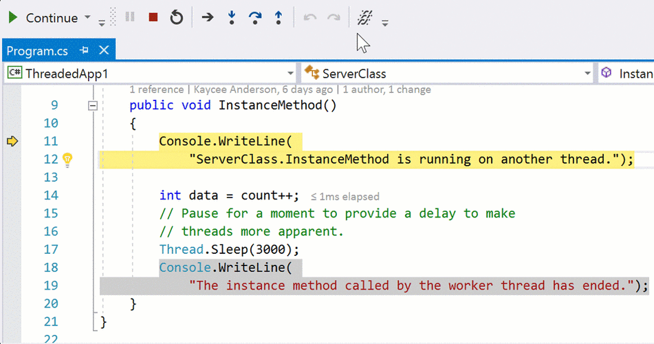Click the '≤ 1ms elapsed' PerfTip
The image size is (654, 344).
(x=345, y=196)
